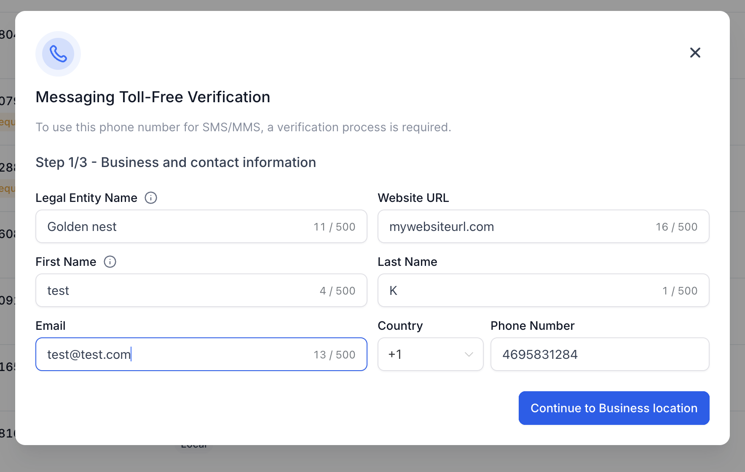Click the chevron in the Country selector

click(469, 355)
